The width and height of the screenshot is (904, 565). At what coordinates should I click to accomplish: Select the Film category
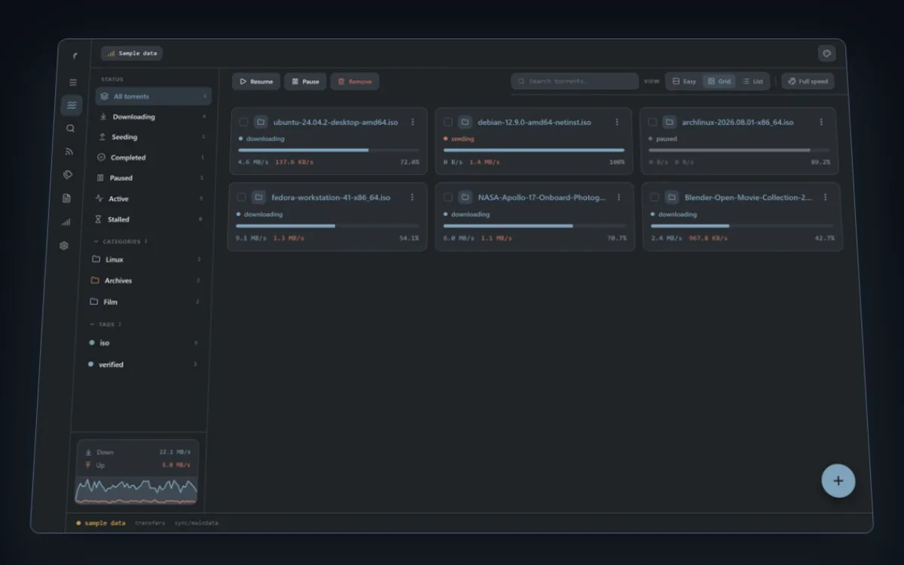click(143, 301)
